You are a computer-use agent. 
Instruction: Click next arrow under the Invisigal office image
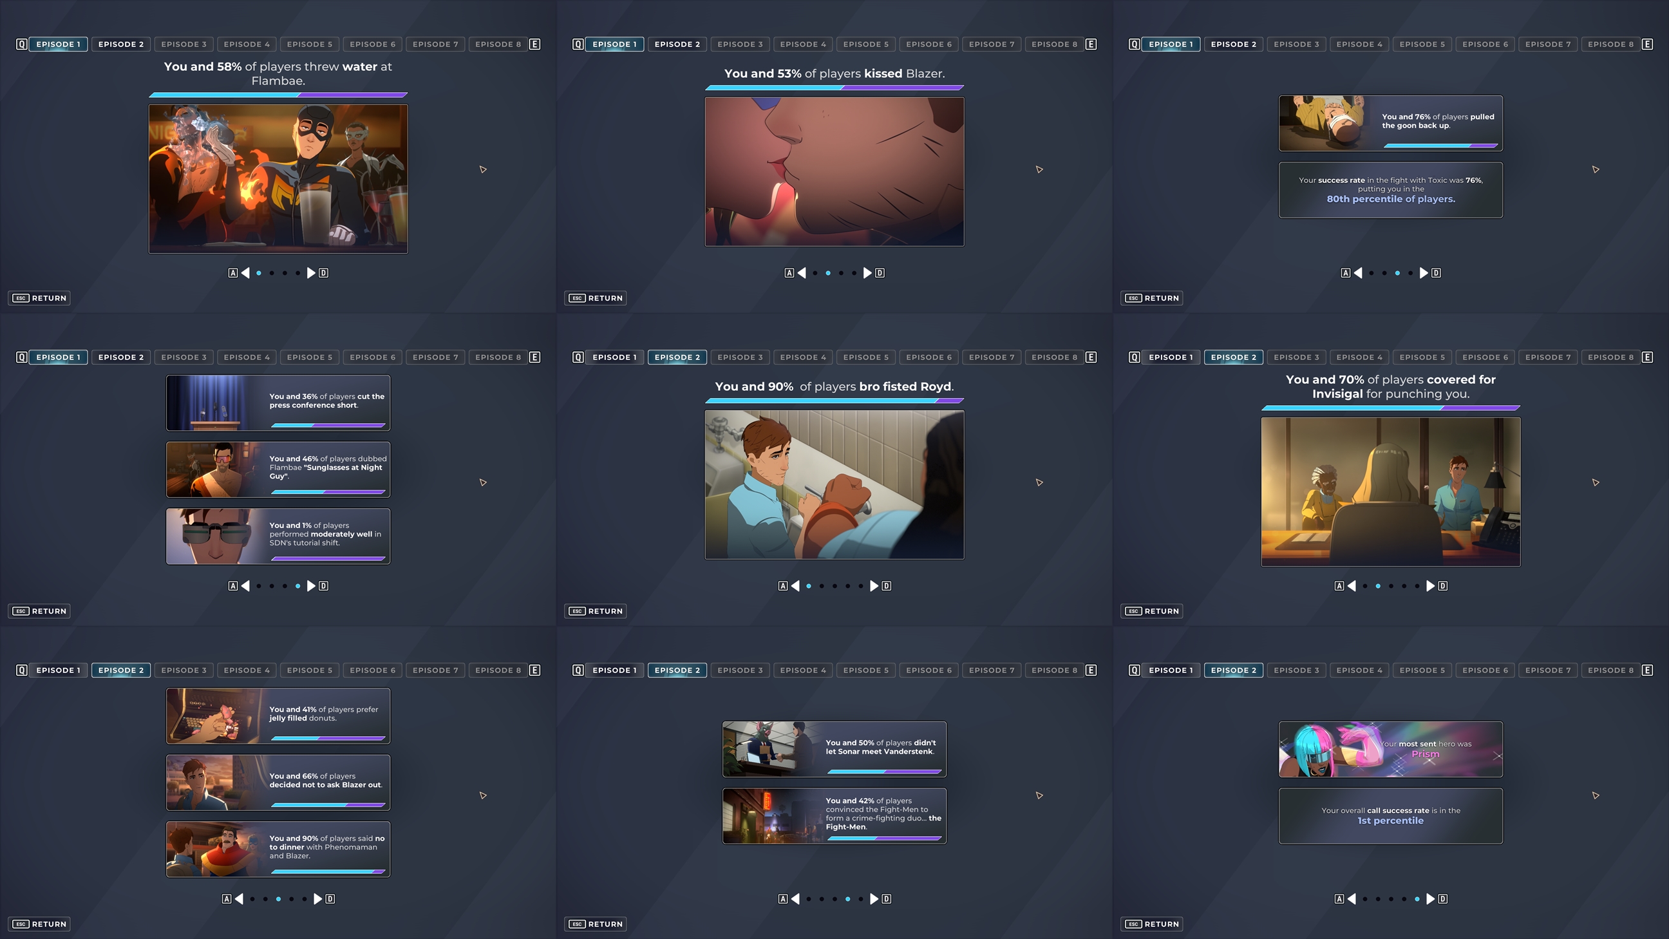tap(1430, 586)
